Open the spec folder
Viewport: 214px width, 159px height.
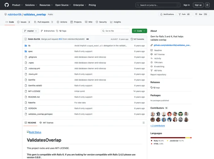(x=30, y=51)
